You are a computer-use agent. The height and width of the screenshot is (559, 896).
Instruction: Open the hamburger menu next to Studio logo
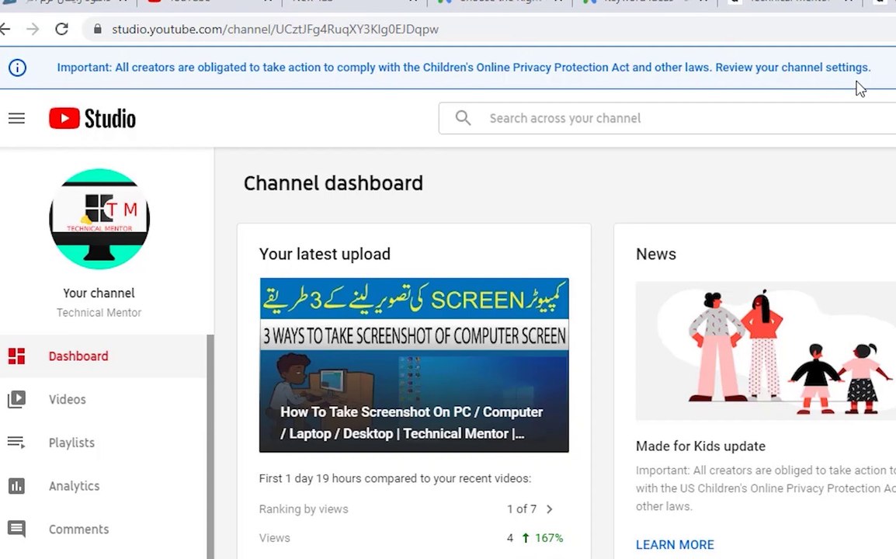(16, 118)
